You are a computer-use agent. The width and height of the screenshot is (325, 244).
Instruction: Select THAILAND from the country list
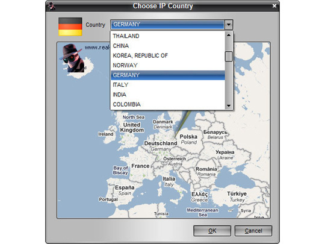(168, 36)
